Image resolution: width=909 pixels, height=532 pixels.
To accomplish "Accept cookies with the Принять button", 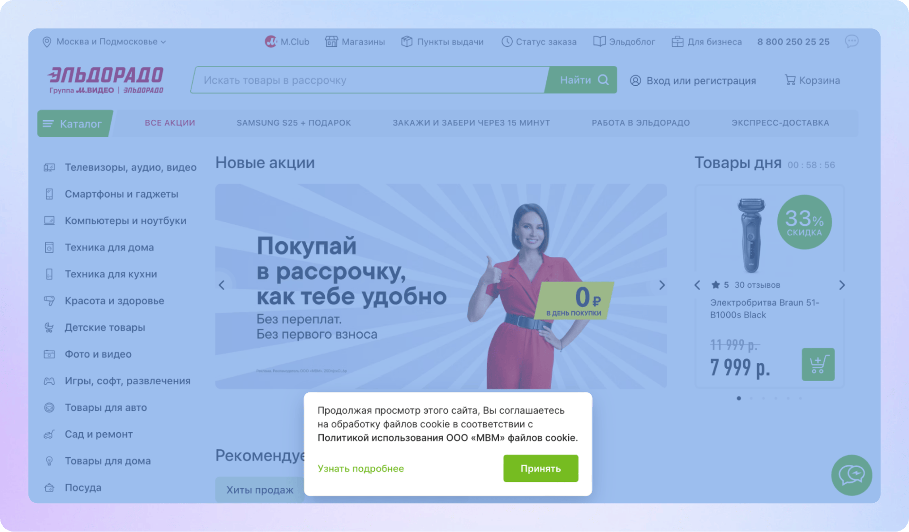I will coord(540,468).
